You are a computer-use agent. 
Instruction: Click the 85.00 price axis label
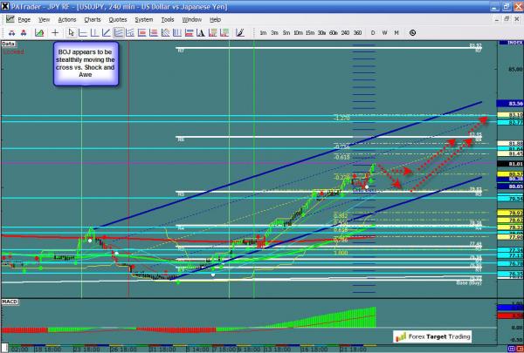515,69
